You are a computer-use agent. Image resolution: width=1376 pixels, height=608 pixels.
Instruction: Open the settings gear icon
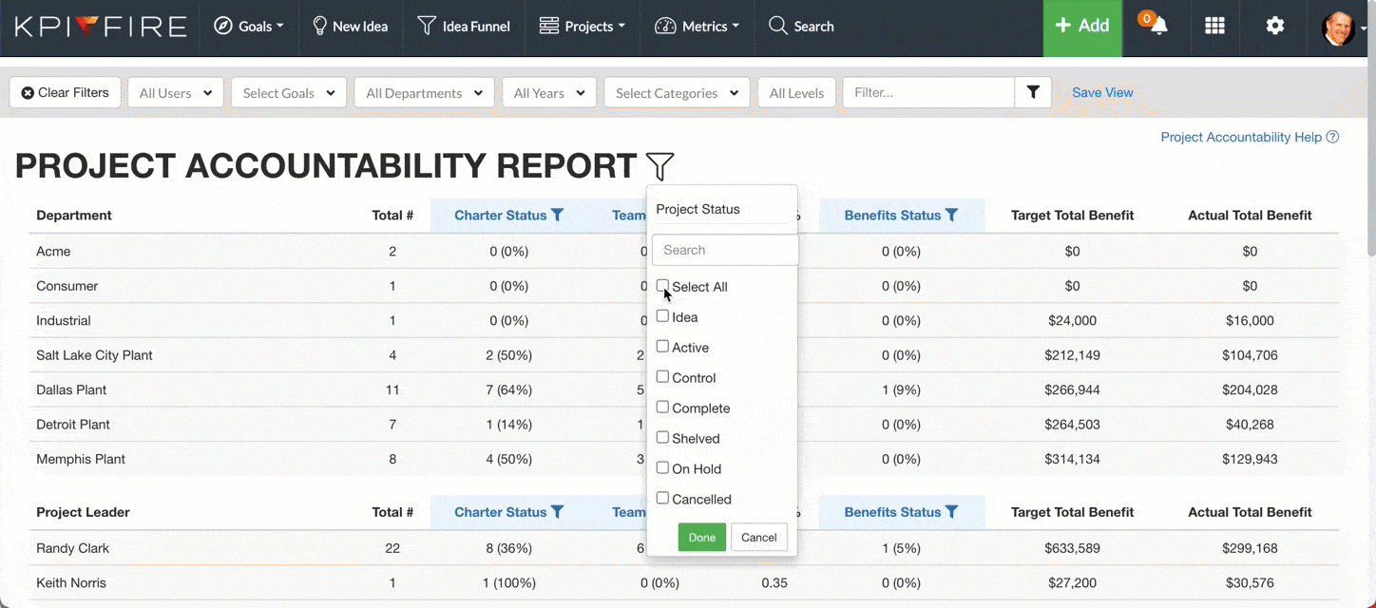pos(1275,27)
